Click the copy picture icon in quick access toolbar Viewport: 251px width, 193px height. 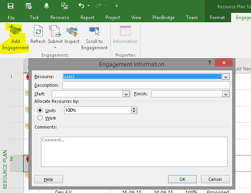point(65,6)
